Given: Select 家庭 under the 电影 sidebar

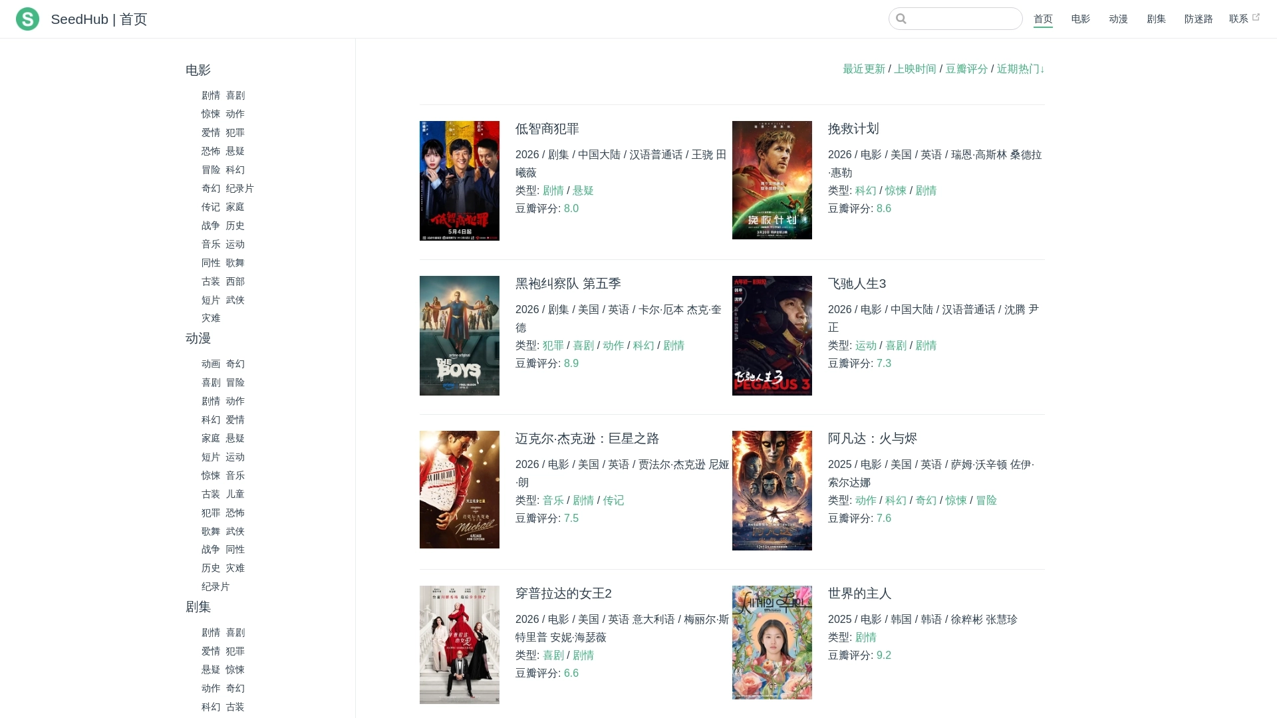Looking at the screenshot, I should [x=235, y=207].
